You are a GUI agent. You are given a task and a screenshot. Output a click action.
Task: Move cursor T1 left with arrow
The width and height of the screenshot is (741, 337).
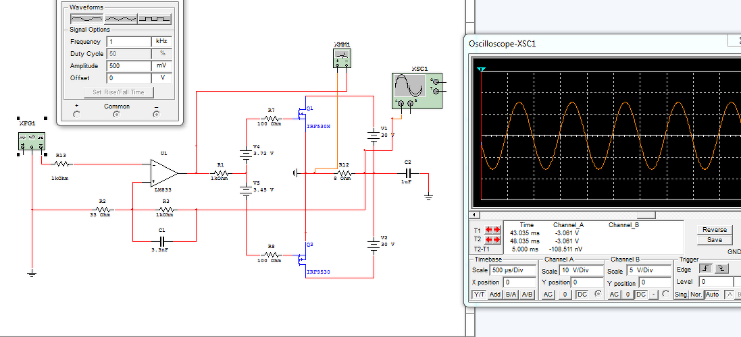coord(489,230)
